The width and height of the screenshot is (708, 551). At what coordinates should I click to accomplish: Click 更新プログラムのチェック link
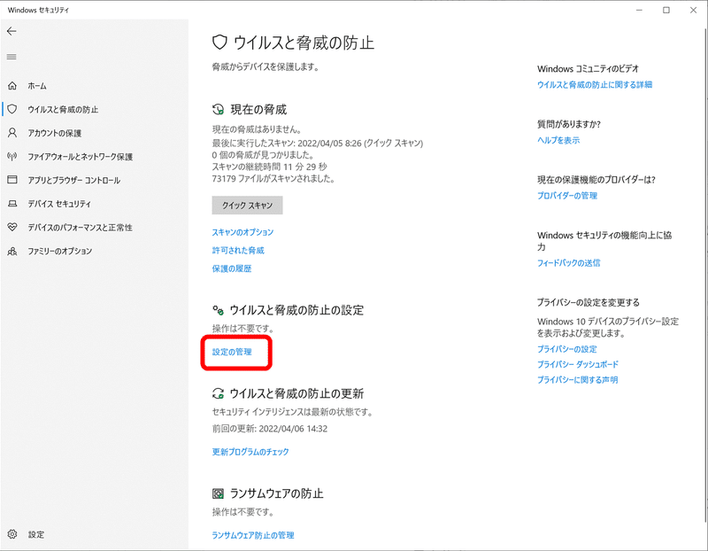[250, 452]
